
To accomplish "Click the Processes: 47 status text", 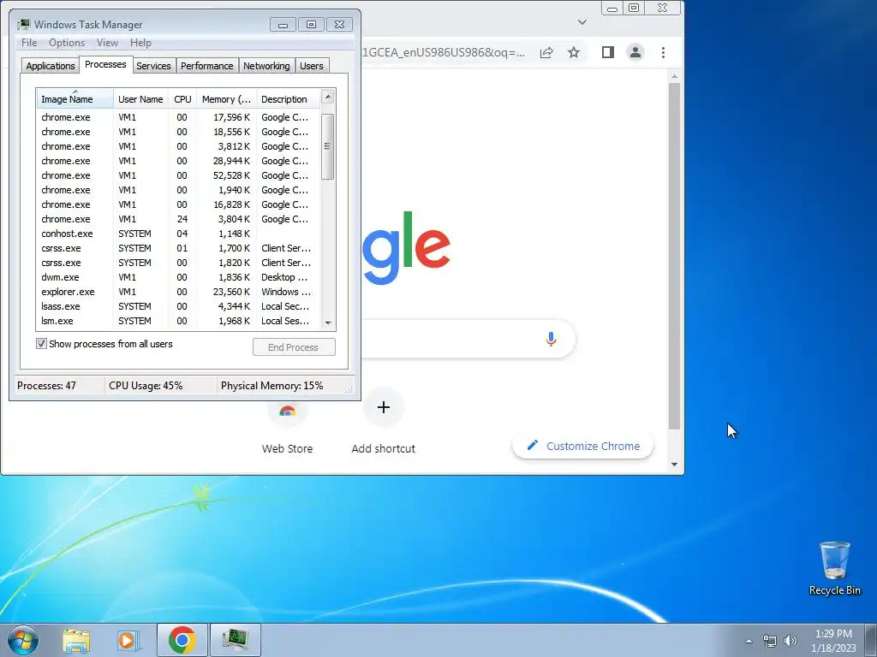I will [x=46, y=386].
